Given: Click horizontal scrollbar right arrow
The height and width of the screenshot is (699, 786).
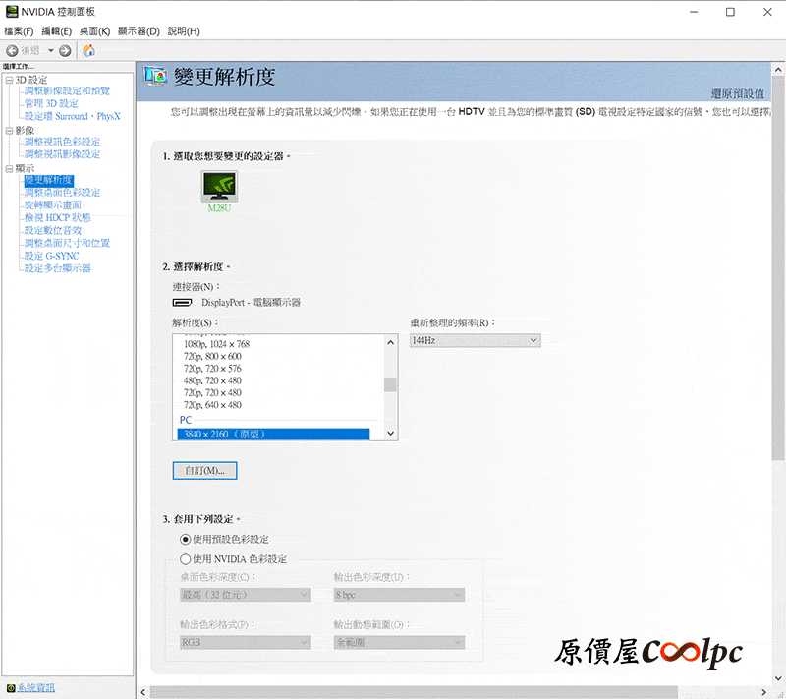Looking at the screenshot, I should (763, 692).
